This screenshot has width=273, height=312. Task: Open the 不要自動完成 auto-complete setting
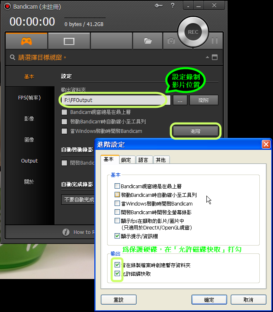(78, 200)
